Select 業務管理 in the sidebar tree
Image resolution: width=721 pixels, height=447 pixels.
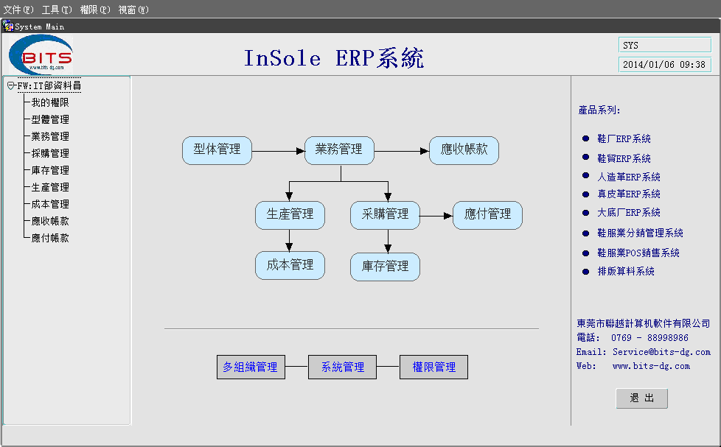(50, 136)
